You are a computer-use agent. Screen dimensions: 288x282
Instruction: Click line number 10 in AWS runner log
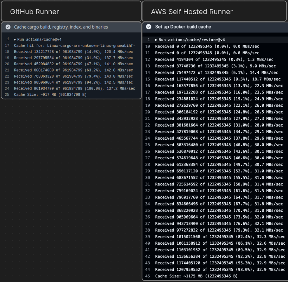(148, 47)
